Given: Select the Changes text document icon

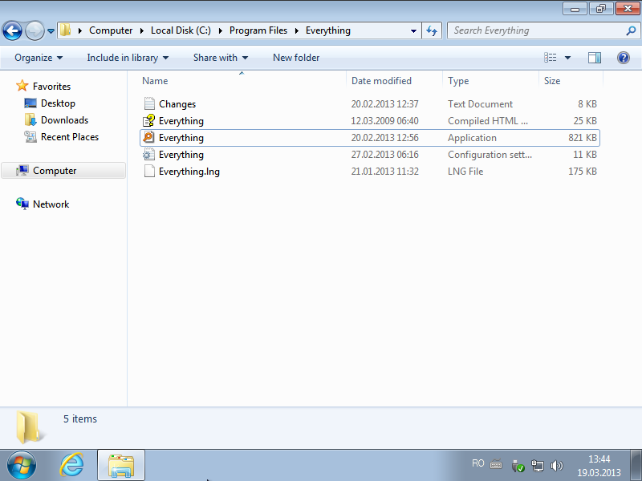Looking at the screenshot, I should tap(149, 104).
